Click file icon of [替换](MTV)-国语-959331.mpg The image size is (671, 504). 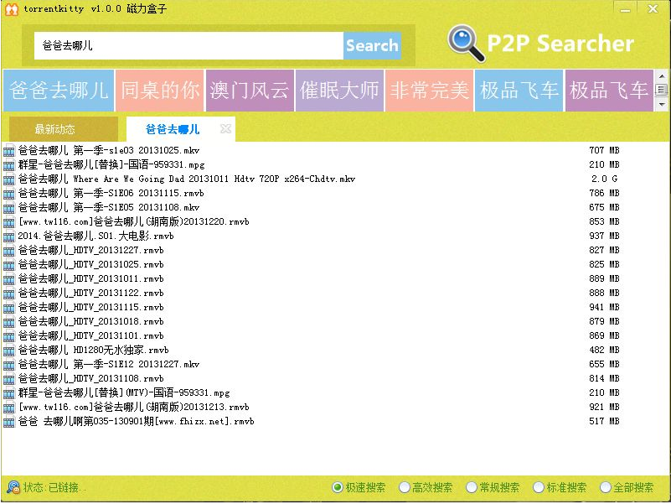pos(9,393)
